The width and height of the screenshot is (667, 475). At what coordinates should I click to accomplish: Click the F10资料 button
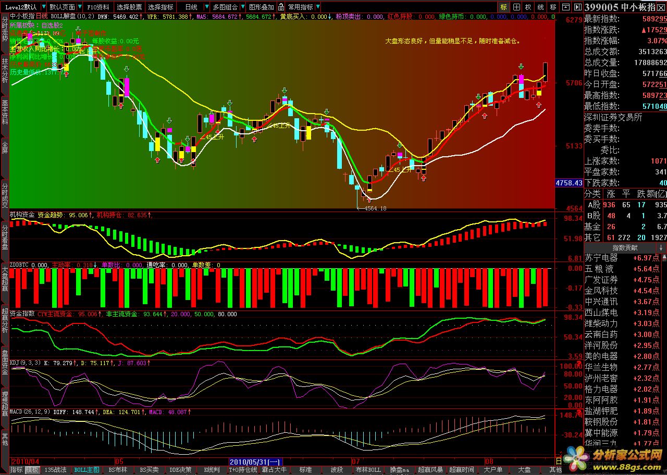pos(98,7)
